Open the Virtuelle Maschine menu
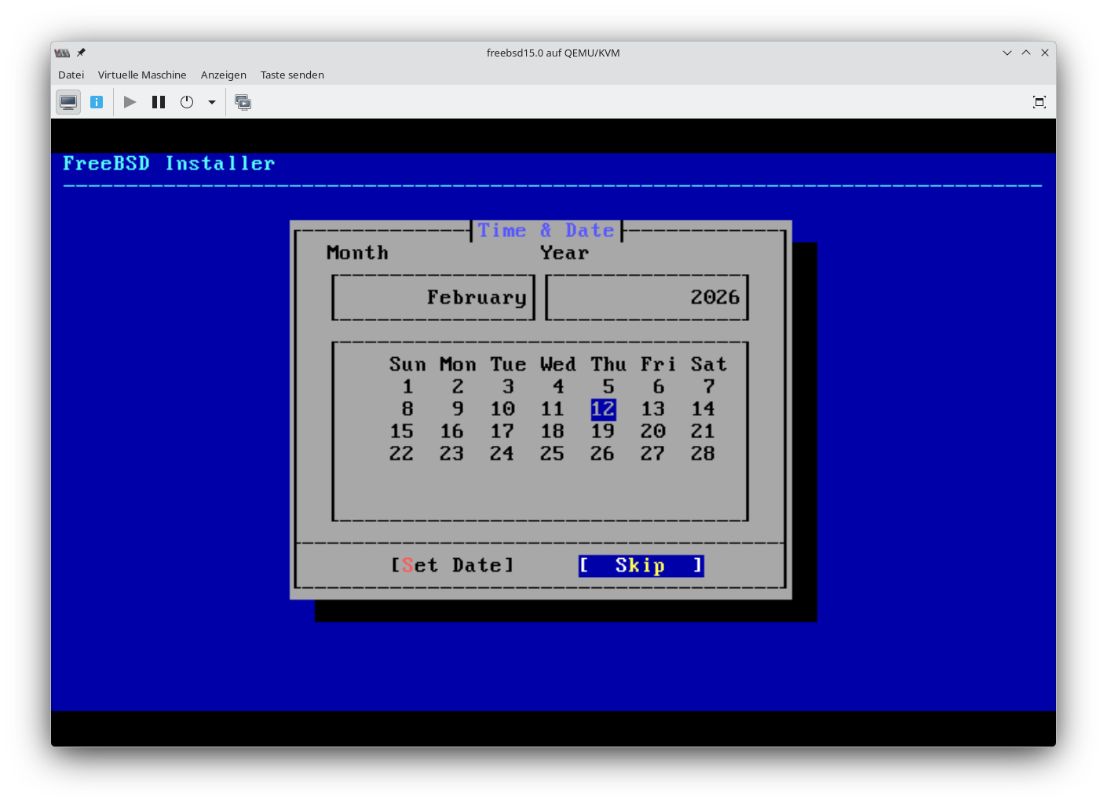The image size is (1107, 807). [x=142, y=75]
